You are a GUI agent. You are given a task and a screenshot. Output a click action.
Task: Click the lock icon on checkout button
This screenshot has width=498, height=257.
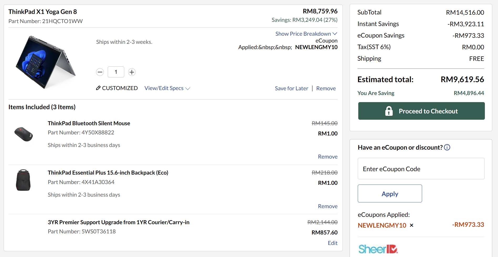(389, 111)
